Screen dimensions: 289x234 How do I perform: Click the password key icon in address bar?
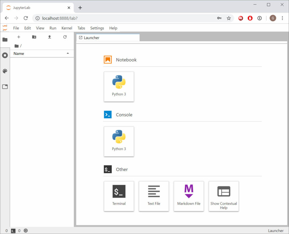point(219,18)
